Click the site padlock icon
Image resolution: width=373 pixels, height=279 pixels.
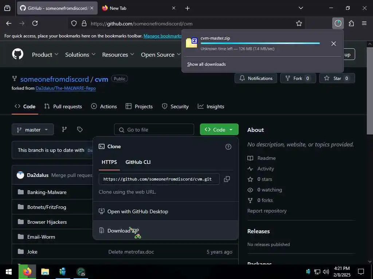click(84, 24)
